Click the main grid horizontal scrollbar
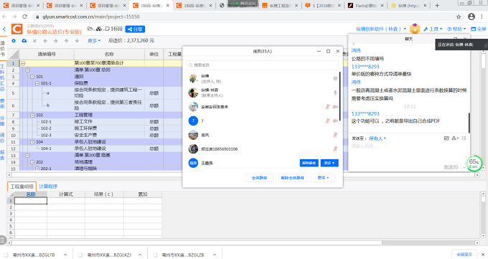The height and width of the screenshot is (259, 488). [243, 175]
